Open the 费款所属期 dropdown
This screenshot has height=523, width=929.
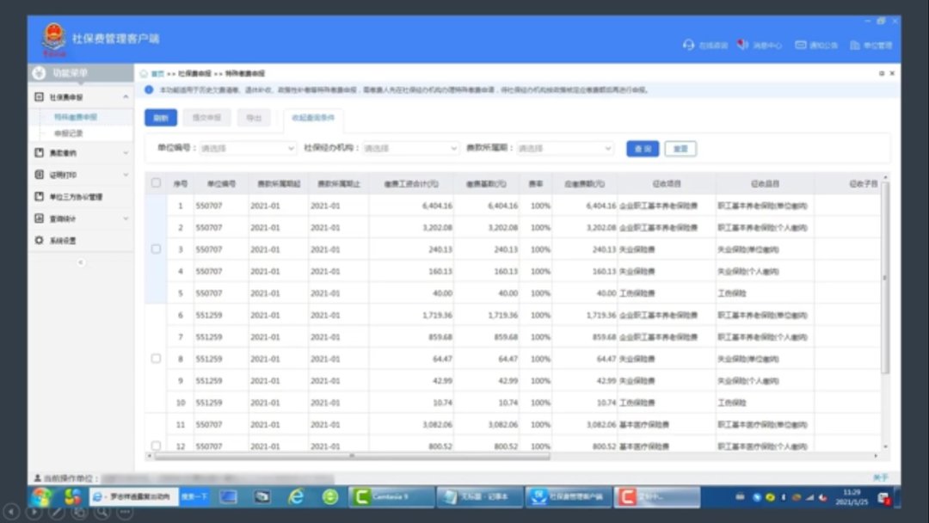(x=565, y=148)
